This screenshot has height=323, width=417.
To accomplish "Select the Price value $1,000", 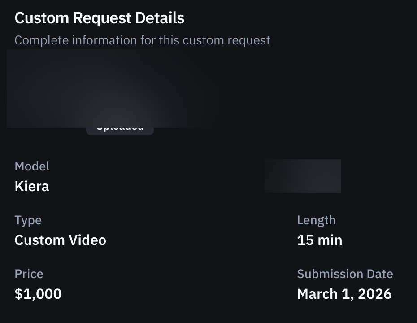I will (38, 294).
